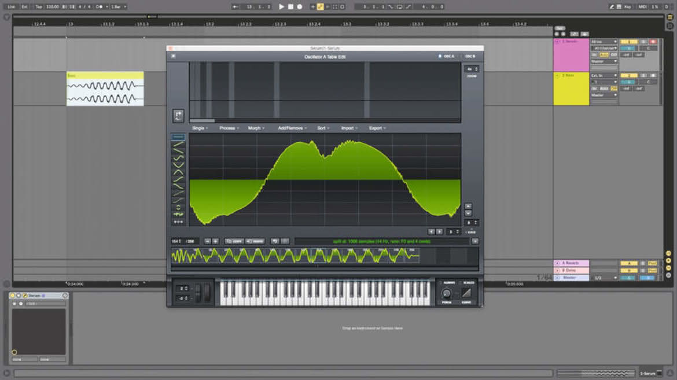The image size is (677, 380).
Task: Enable the Arrangement Record button
Action: pyautogui.click(x=300, y=6)
